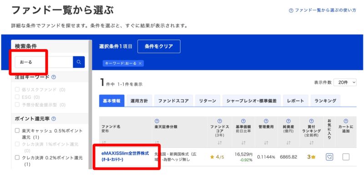Switch to レポート tab
Screen dimensions: 364x180
tap(295, 100)
